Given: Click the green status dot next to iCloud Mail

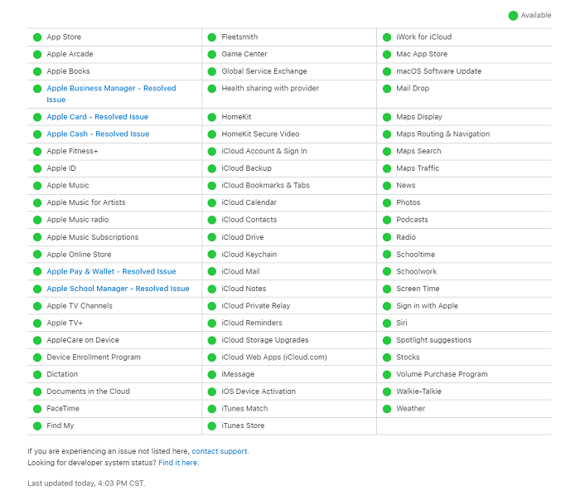Looking at the screenshot, I should [212, 272].
